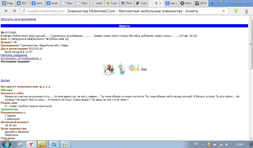
Task: Click the 'Еще' gifts link
Action: 144,69
